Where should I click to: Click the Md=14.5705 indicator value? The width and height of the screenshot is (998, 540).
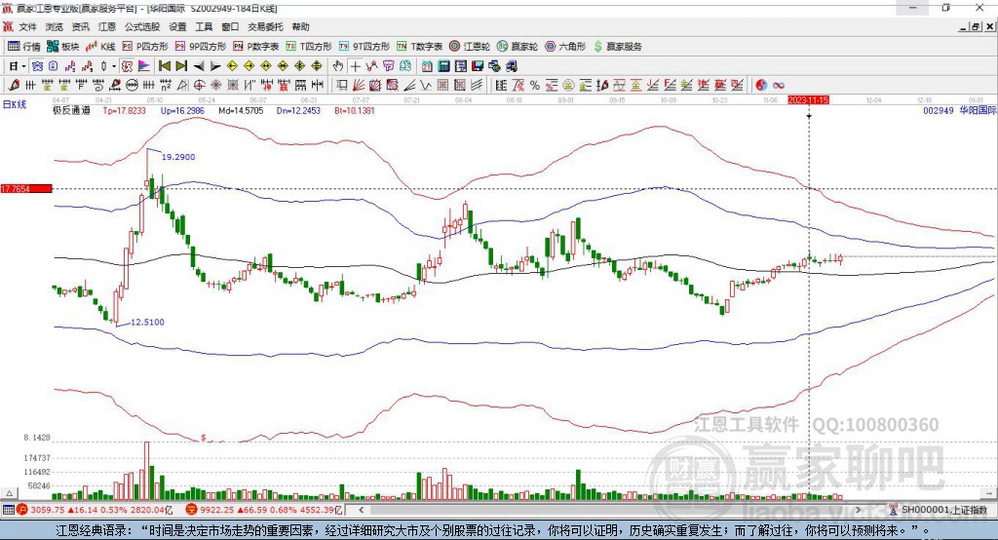point(241,110)
